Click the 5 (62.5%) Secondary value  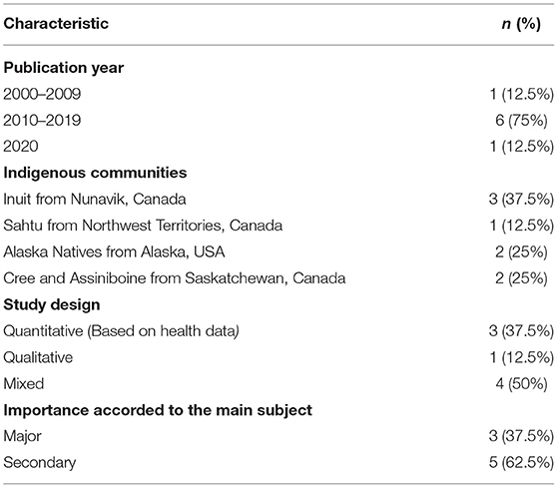click(521, 462)
